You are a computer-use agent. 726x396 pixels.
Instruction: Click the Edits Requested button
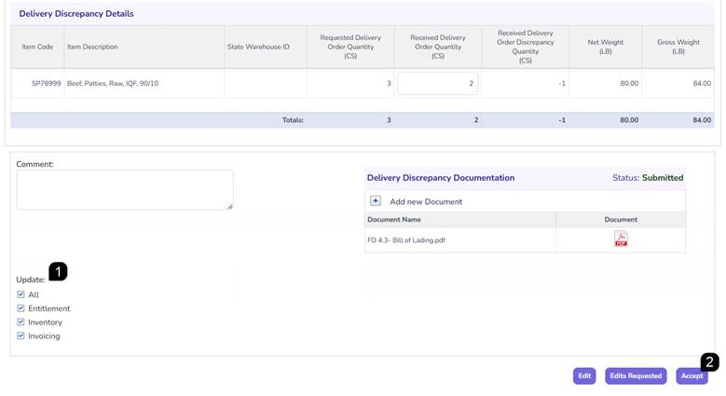tap(636, 376)
